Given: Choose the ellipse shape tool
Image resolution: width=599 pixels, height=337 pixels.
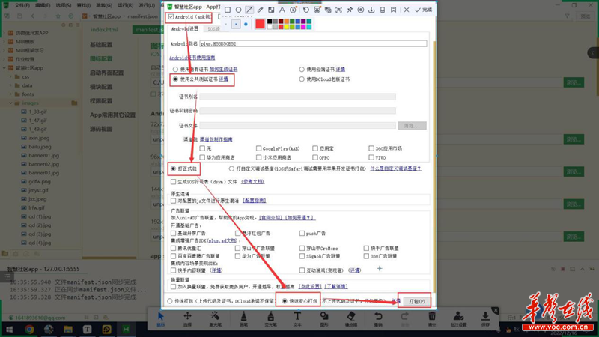Looking at the screenshot, I should pyautogui.click(x=238, y=10).
